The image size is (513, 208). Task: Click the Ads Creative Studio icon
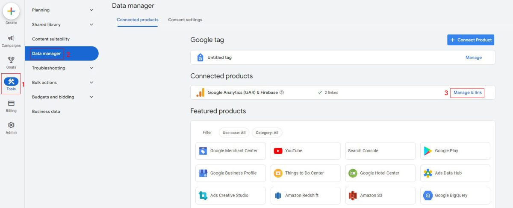pyautogui.click(x=203, y=196)
